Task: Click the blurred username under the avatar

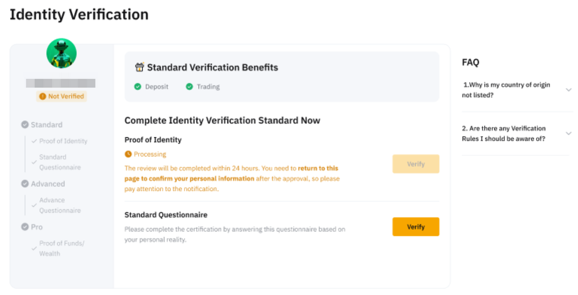Action: coord(61,83)
